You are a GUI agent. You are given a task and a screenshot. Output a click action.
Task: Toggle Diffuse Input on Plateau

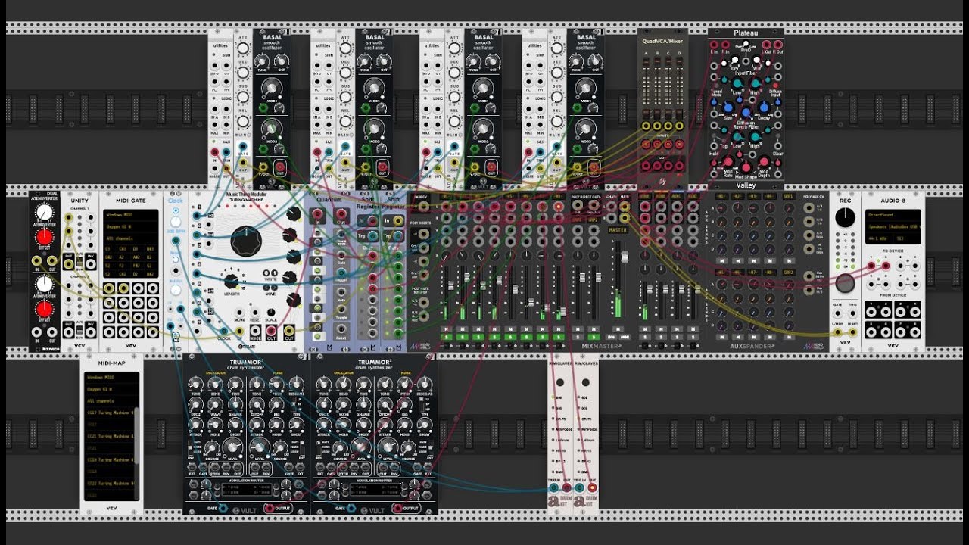775,85
